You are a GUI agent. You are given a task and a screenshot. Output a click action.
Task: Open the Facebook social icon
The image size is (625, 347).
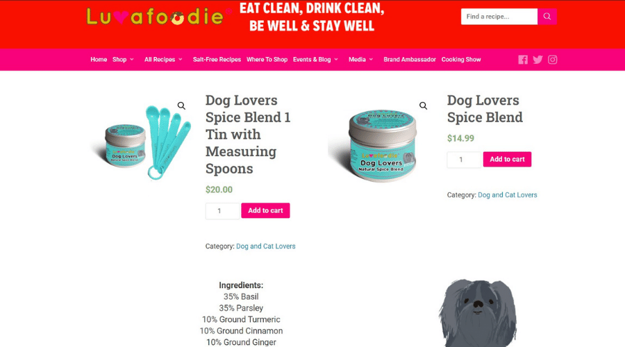point(522,60)
